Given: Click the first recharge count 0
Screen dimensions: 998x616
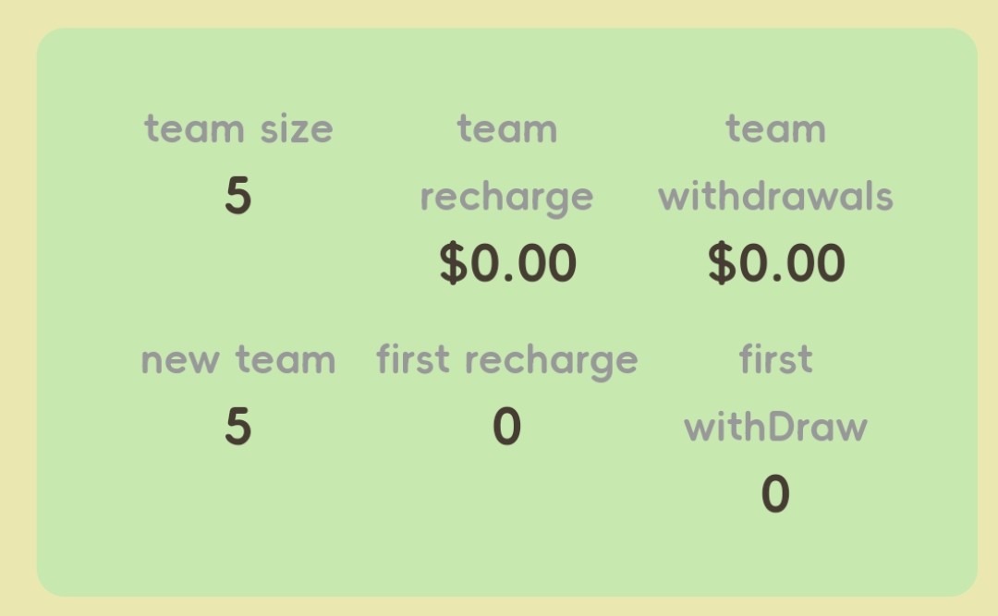Looking at the screenshot, I should pos(506,427).
